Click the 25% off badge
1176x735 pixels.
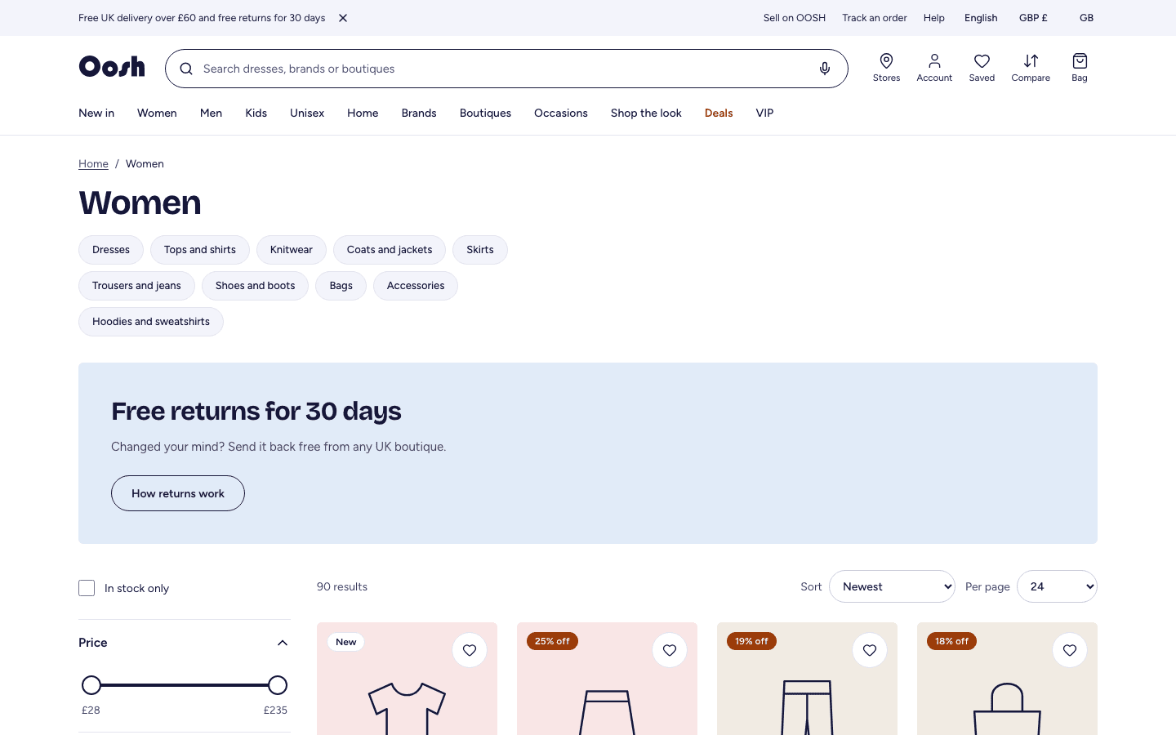pos(552,641)
